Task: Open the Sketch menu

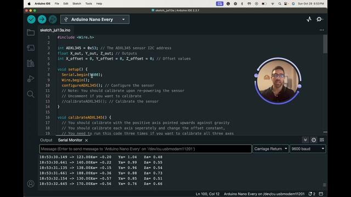Action: (x=77, y=4)
